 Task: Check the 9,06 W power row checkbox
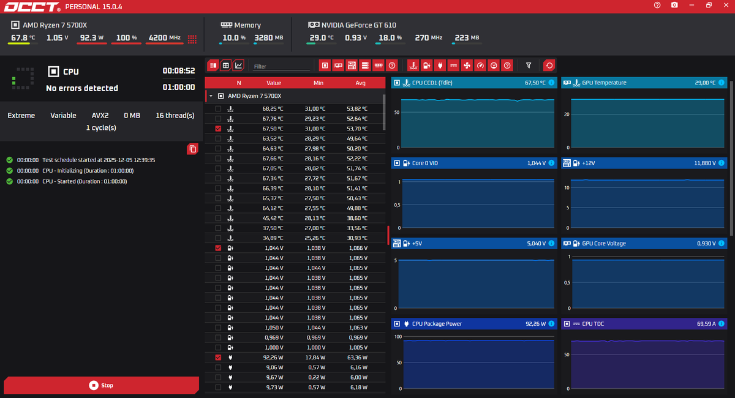[218, 367]
